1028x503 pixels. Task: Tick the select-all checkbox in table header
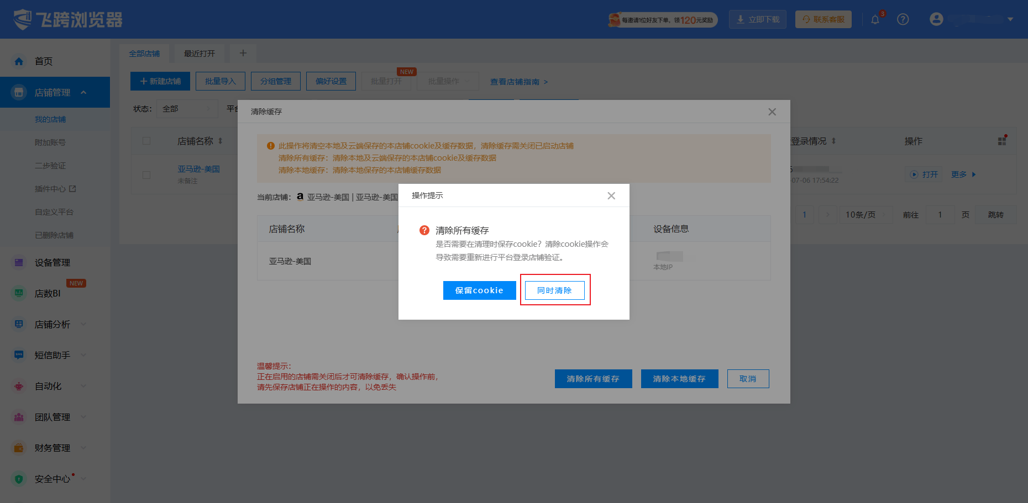tap(146, 141)
